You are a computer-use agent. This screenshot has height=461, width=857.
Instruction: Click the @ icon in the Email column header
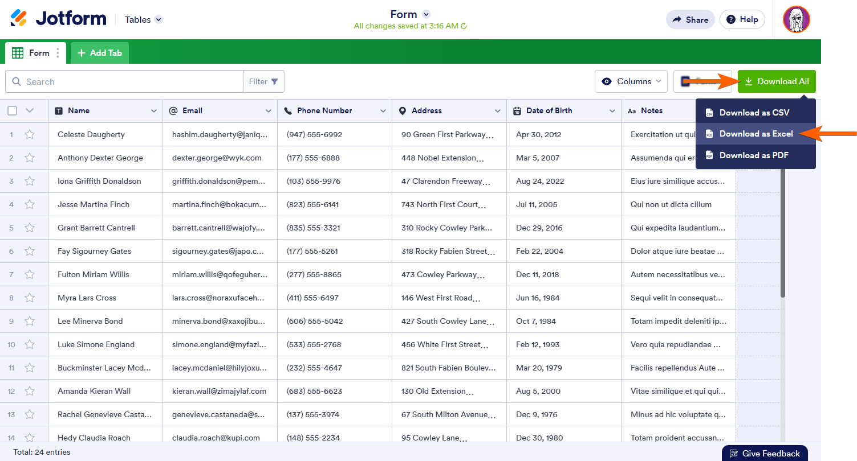pyautogui.click(x=173, y=110)
